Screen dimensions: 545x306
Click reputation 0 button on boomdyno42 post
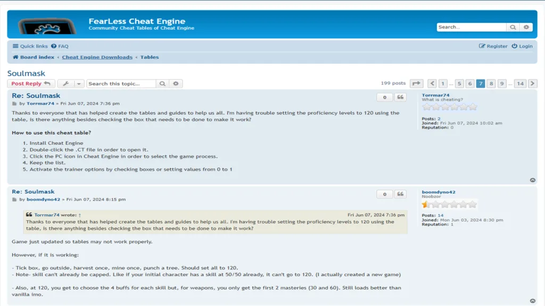pos(384,194)
